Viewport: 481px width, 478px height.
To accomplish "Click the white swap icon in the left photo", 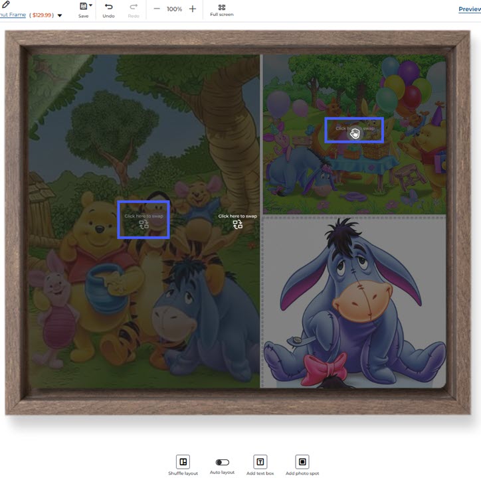I will coord(238,225).
